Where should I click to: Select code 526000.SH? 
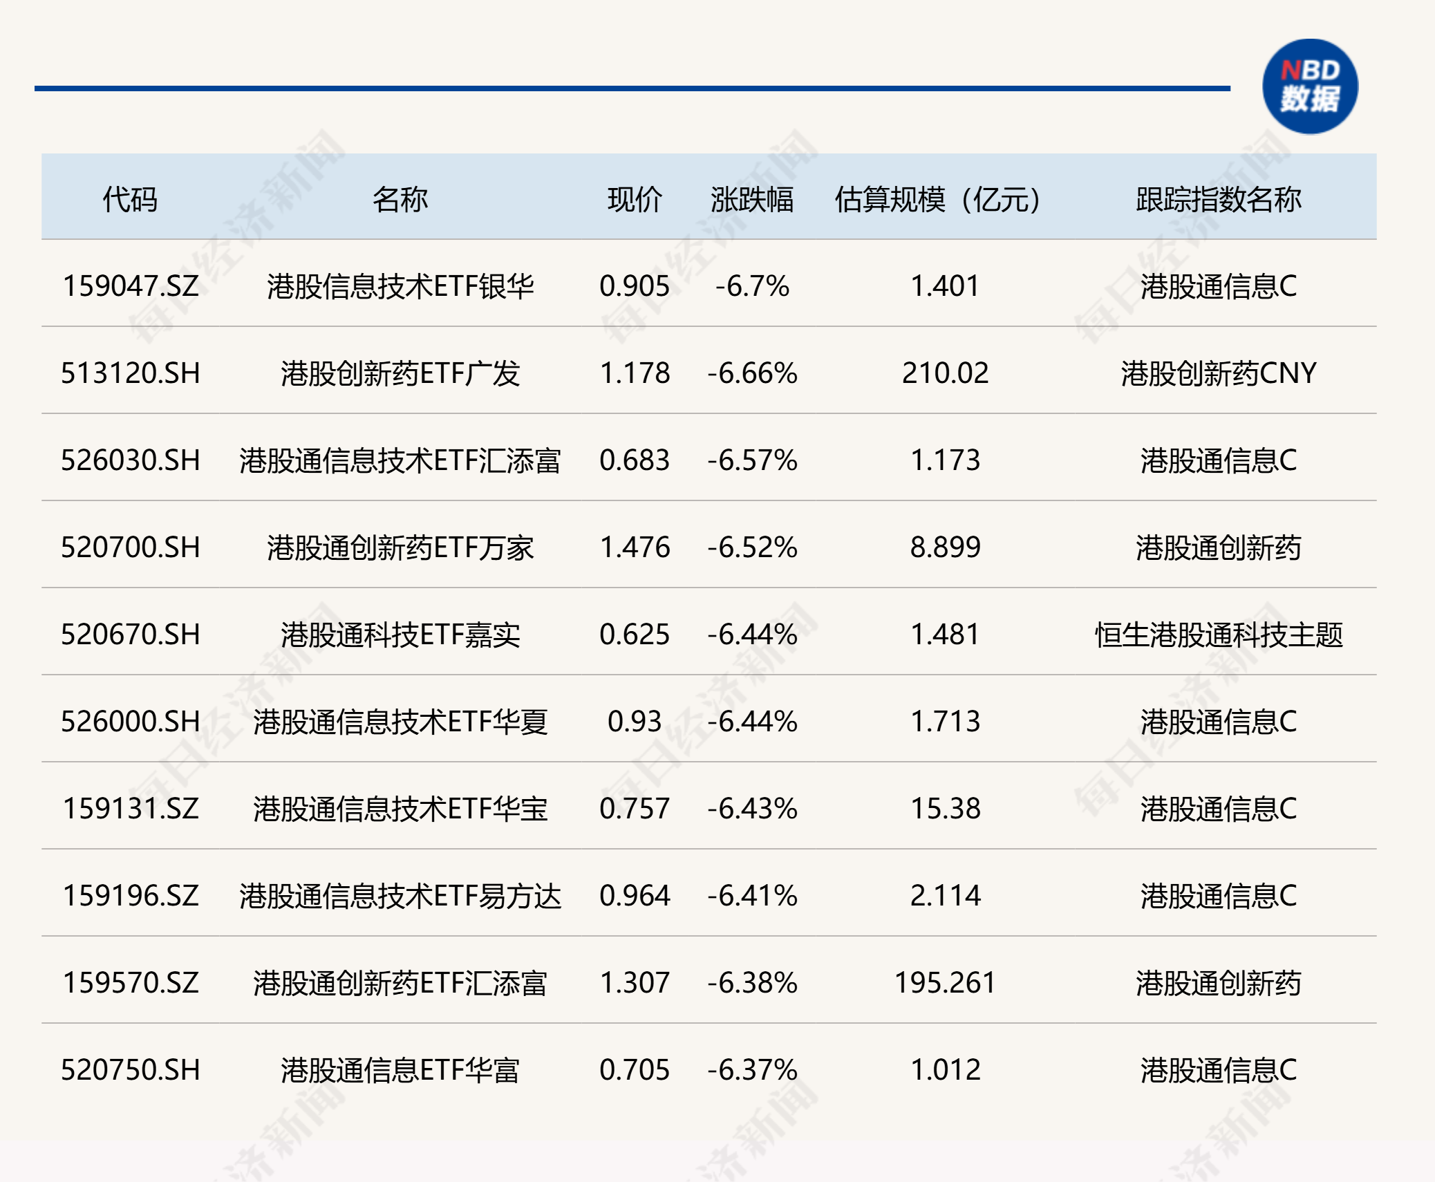(x=131, y=722)
